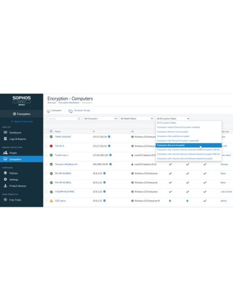Open the John Smith user link

click(226, 191)
